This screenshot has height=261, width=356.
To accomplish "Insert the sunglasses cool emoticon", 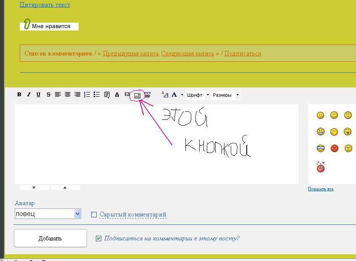I will tap(321, 148).
